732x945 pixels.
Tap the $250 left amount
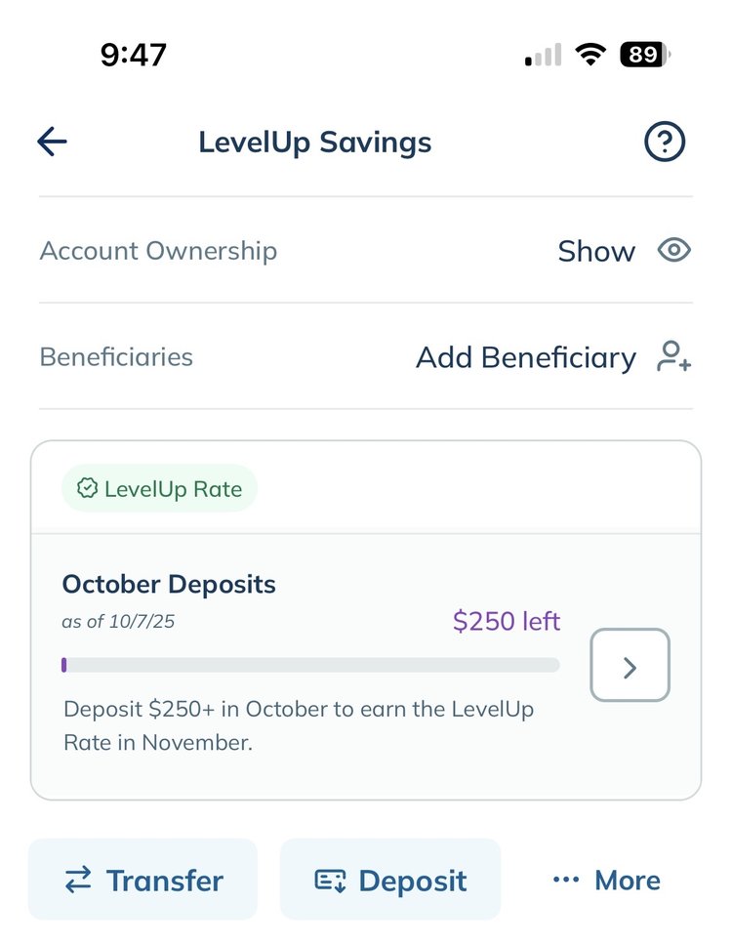tap(507, 621)
